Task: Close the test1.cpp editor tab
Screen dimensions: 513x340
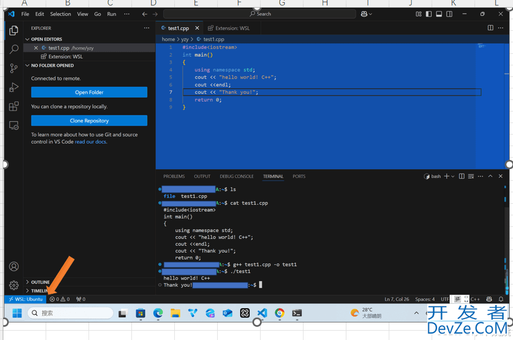Action: pyautogui.click(x=197, y=28)
